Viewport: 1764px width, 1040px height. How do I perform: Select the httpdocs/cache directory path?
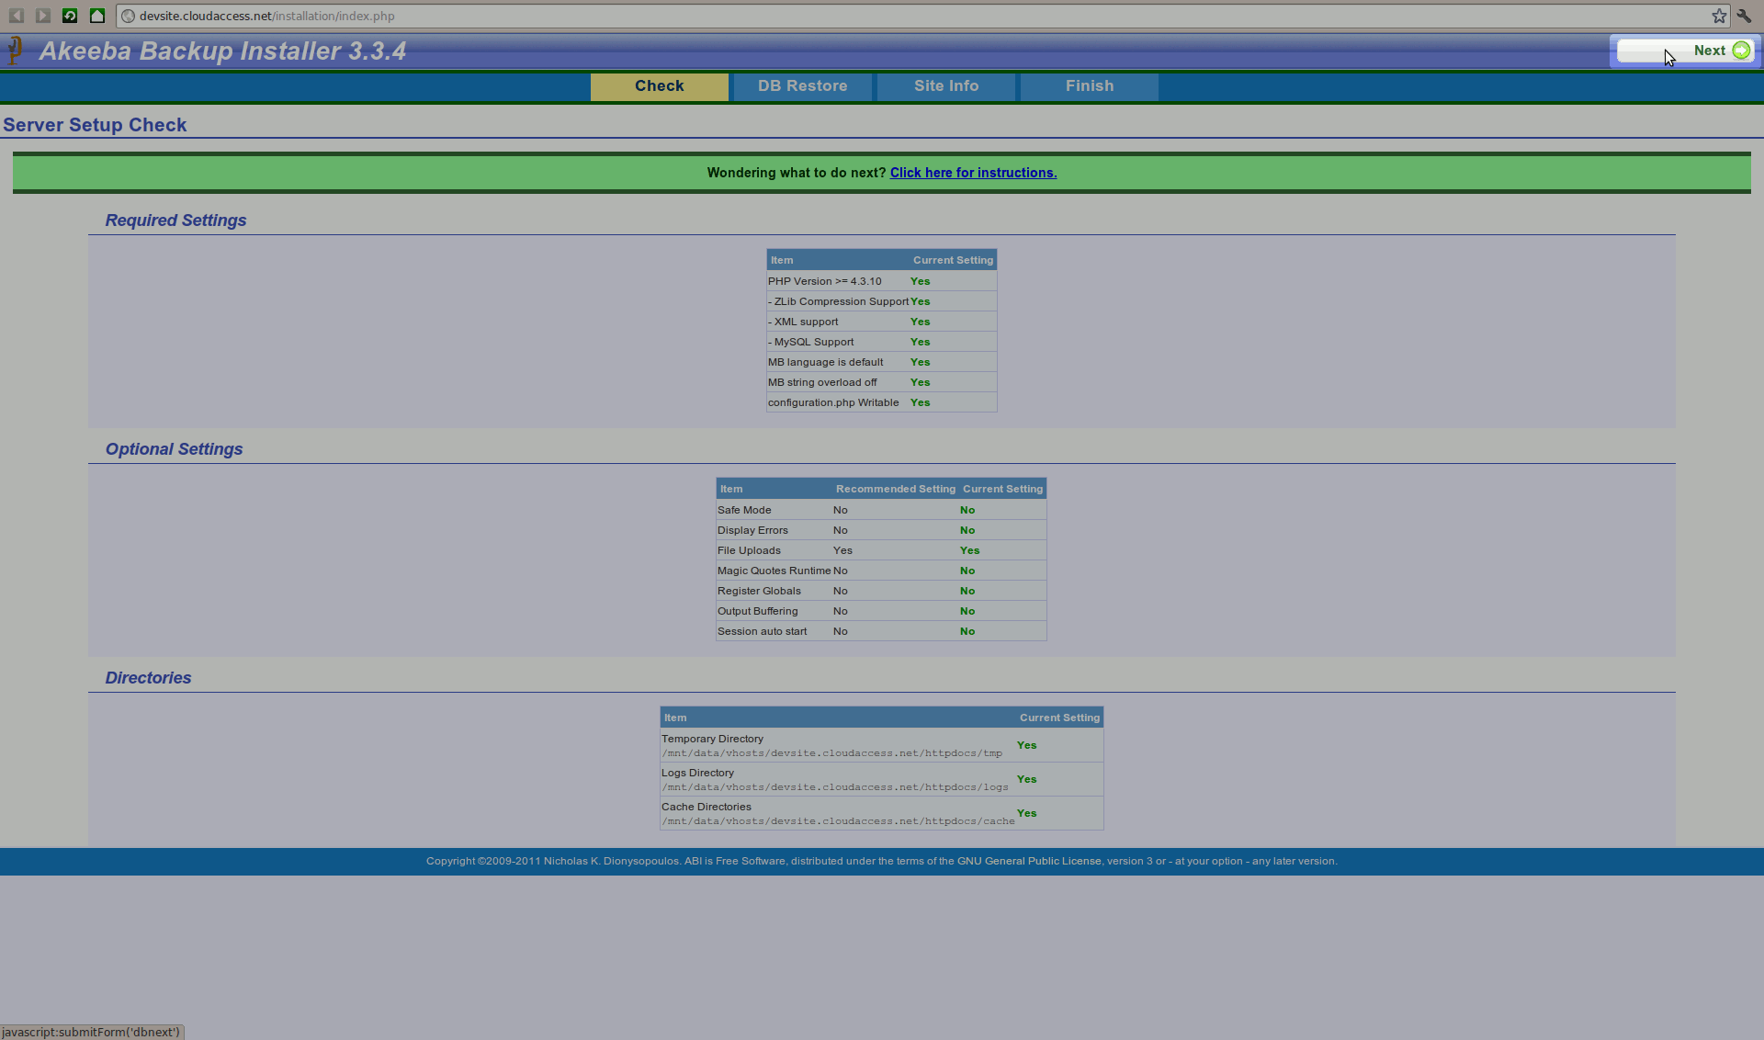(x=838, y=821)
